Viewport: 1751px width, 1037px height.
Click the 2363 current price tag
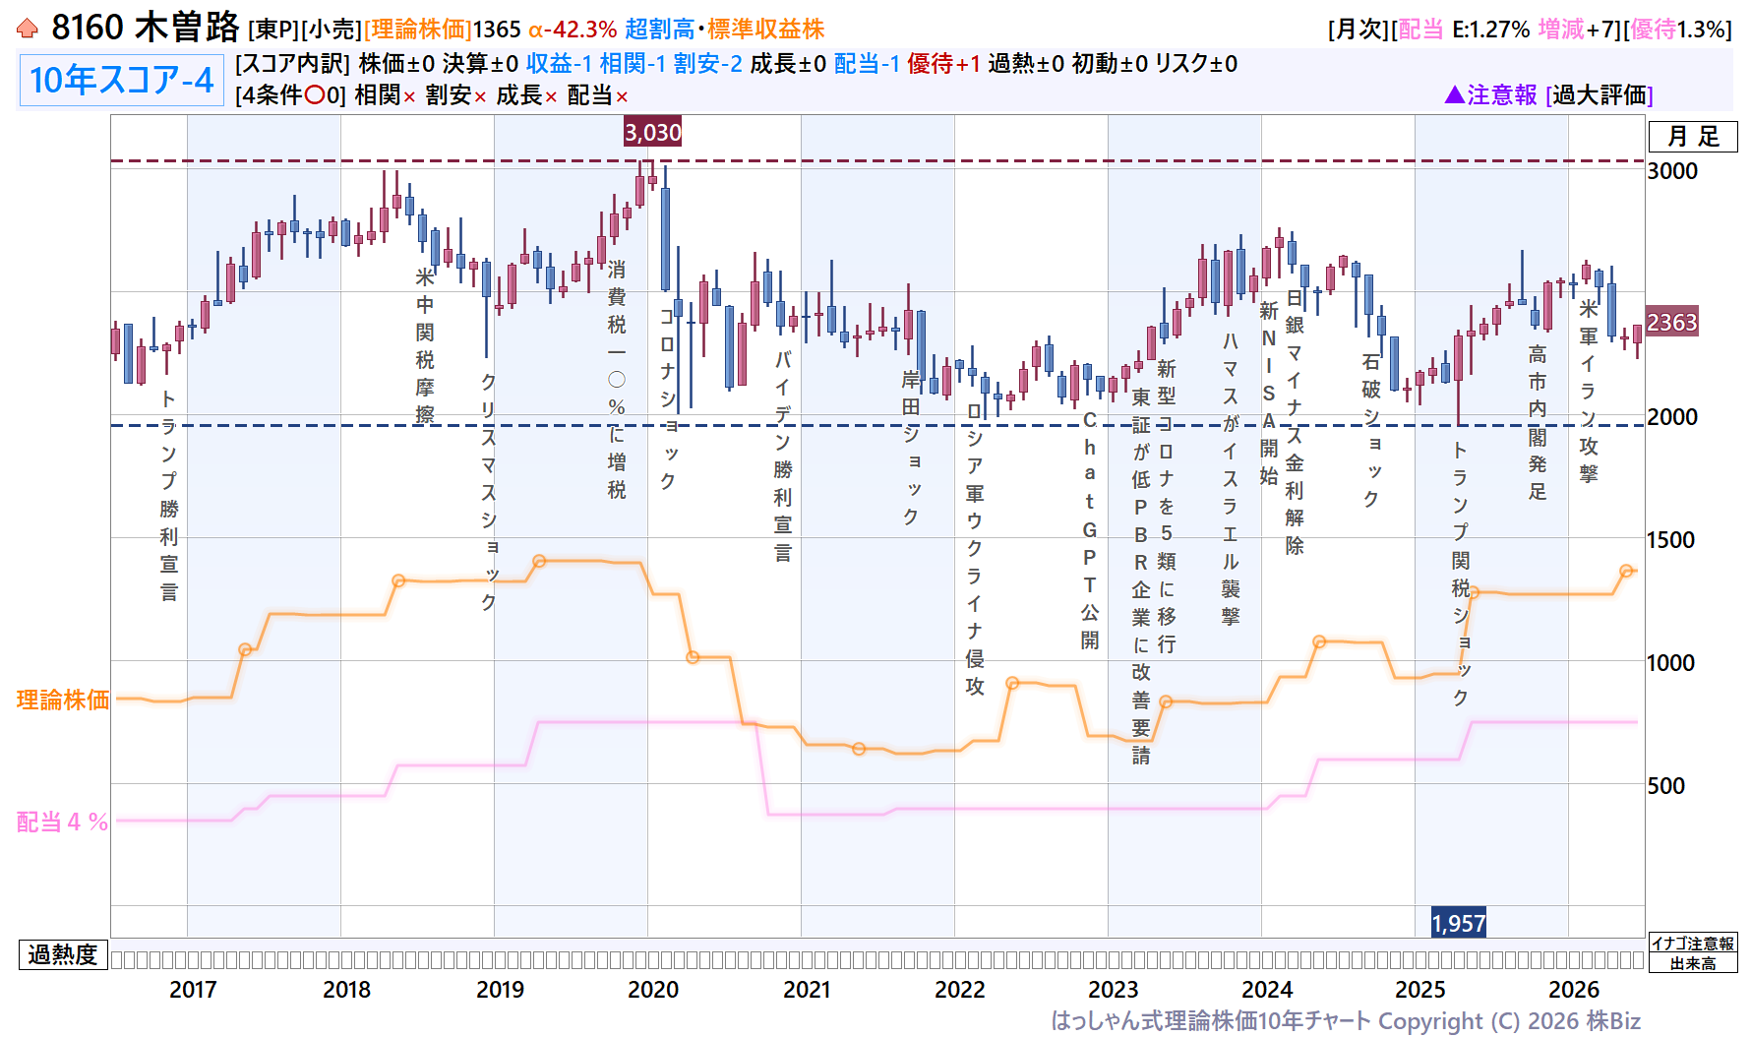(x=1672, y=322)
